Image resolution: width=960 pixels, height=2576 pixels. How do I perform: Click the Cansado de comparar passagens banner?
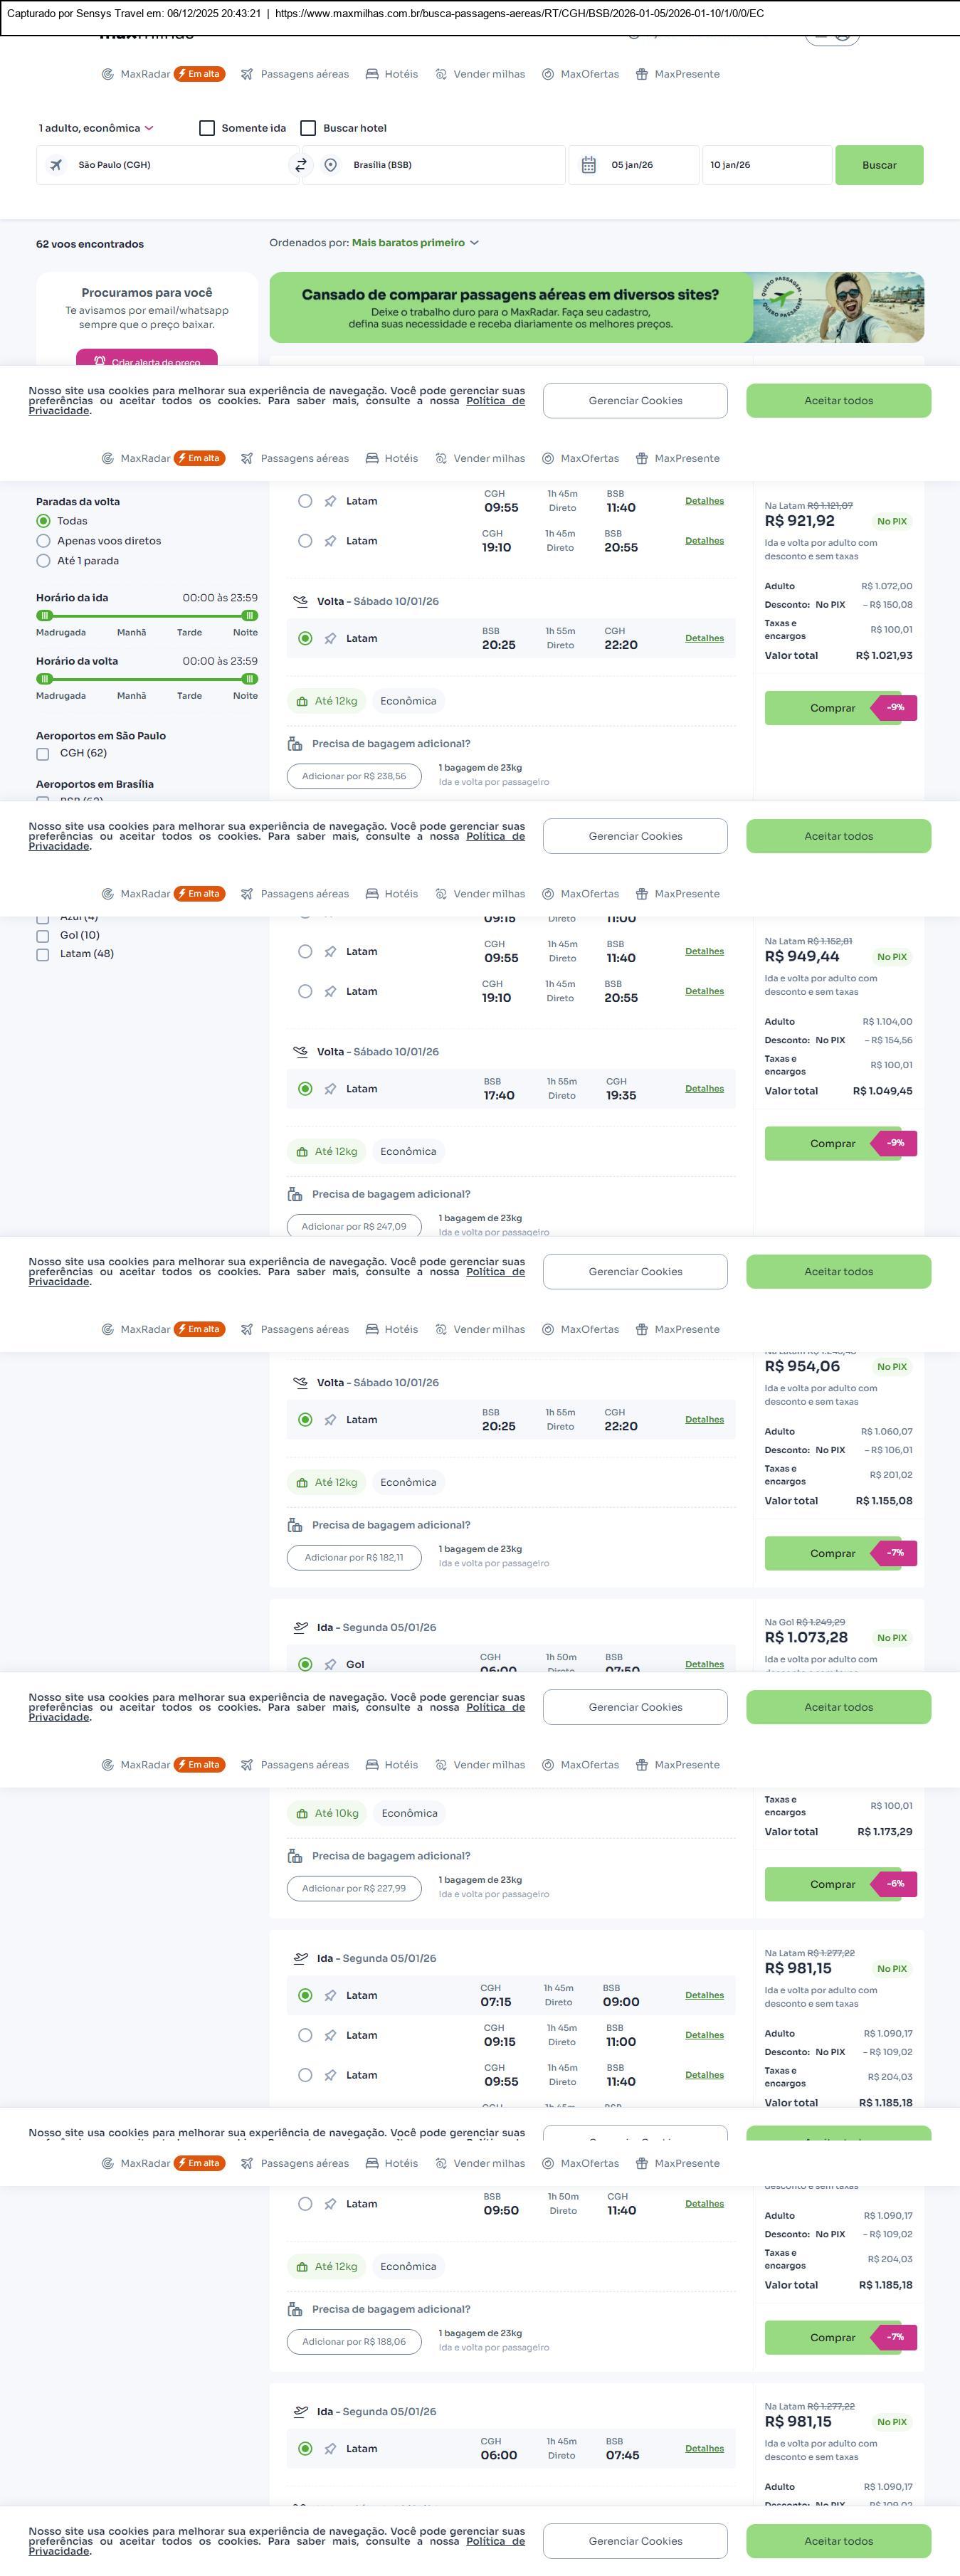[510, 308]
